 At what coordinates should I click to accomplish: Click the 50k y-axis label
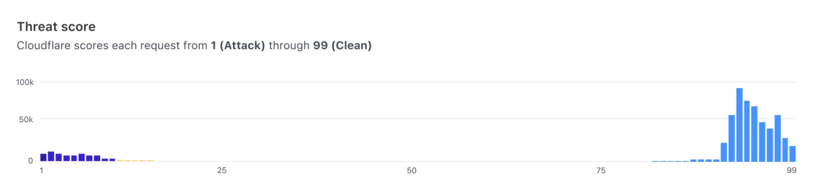click(26, 120)
